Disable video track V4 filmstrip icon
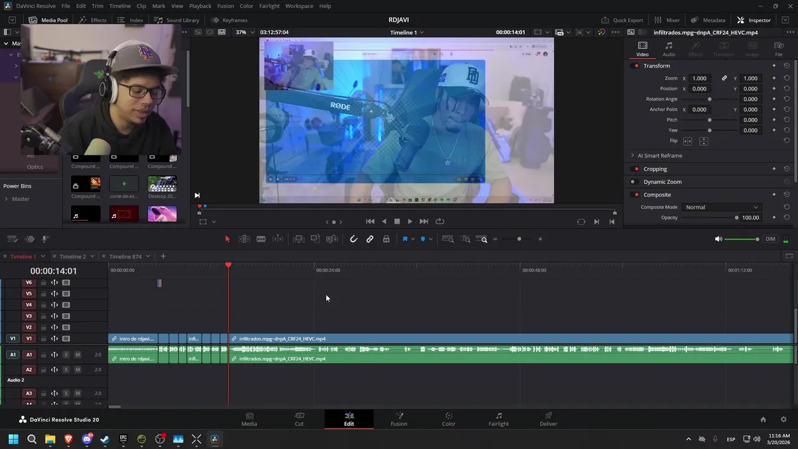 [x=66, y=305]
